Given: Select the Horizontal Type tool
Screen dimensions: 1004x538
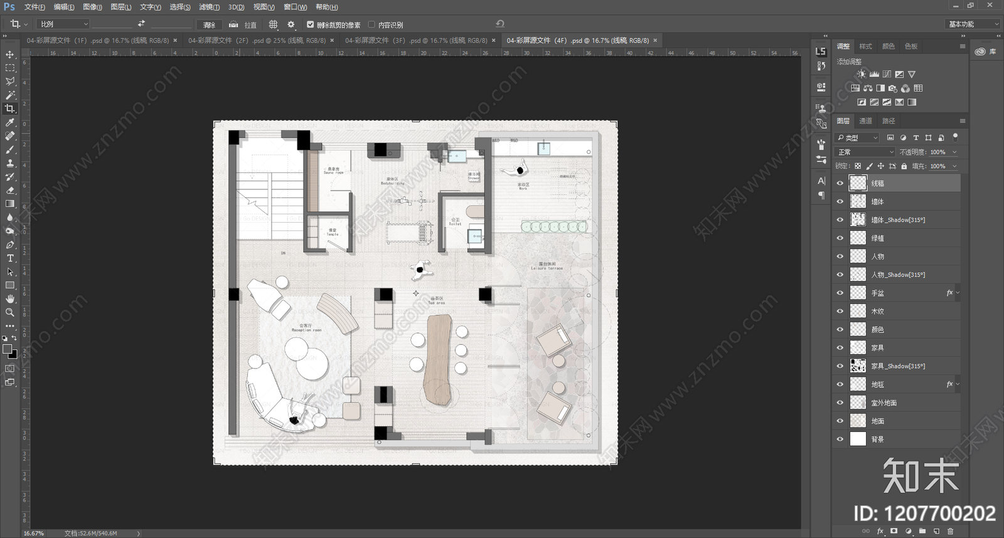Looking at the screenshot, I should pos(10,258).
